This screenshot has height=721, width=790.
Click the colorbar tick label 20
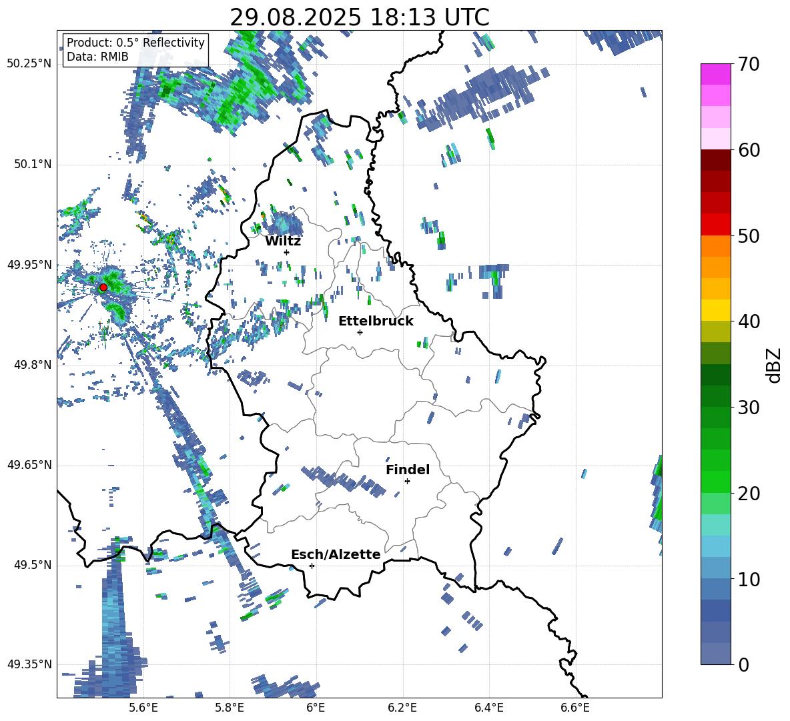click(749, 494)
